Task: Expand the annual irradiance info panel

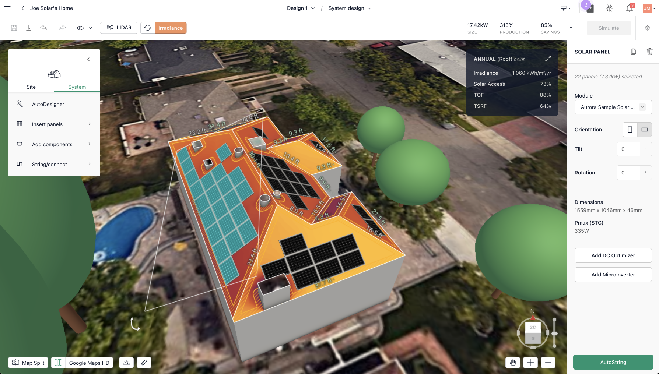Action: click(548, 59)
